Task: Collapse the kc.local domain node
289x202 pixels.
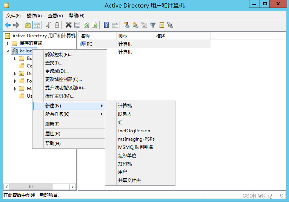Action: 8,51
